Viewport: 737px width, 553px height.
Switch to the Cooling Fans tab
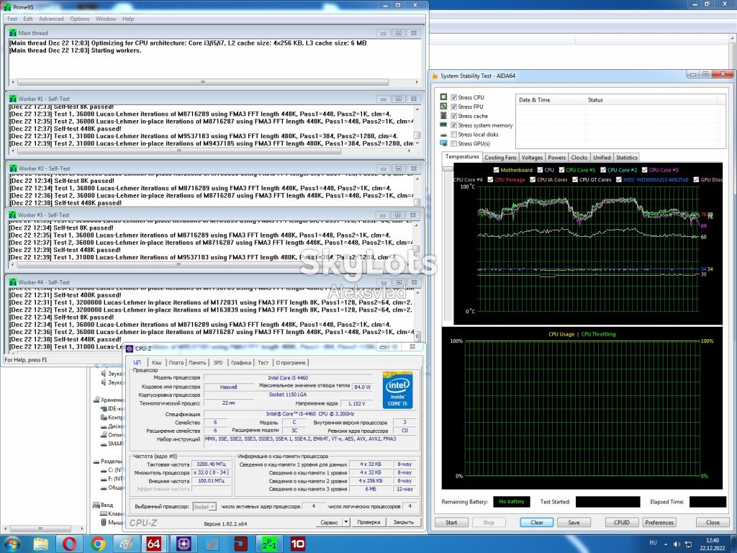(x=500, y=158)
